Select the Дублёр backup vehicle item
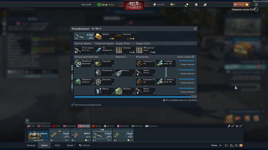The width and height of the screenshot is (268, 150). 105,37
